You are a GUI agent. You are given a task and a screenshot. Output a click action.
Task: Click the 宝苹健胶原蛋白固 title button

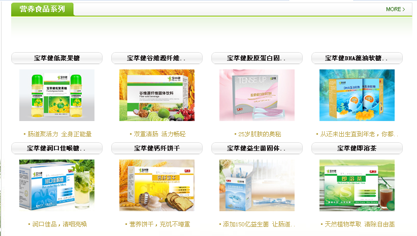coord(257,58)
